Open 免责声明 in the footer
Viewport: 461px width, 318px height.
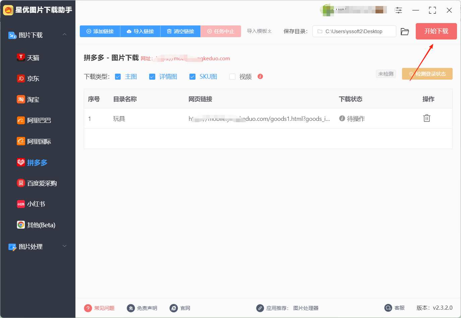click(x=142, y=308)
